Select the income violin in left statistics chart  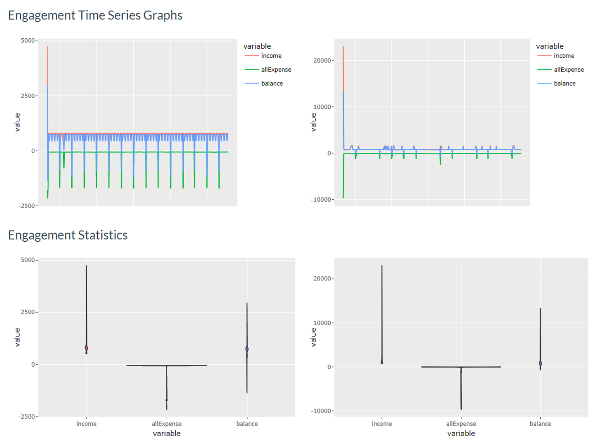(x=86, y=348)
